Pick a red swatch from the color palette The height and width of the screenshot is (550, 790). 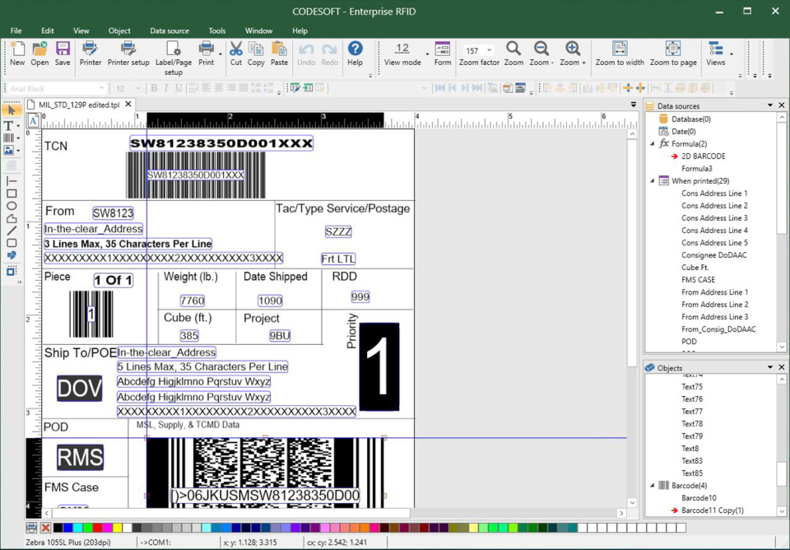96,528
